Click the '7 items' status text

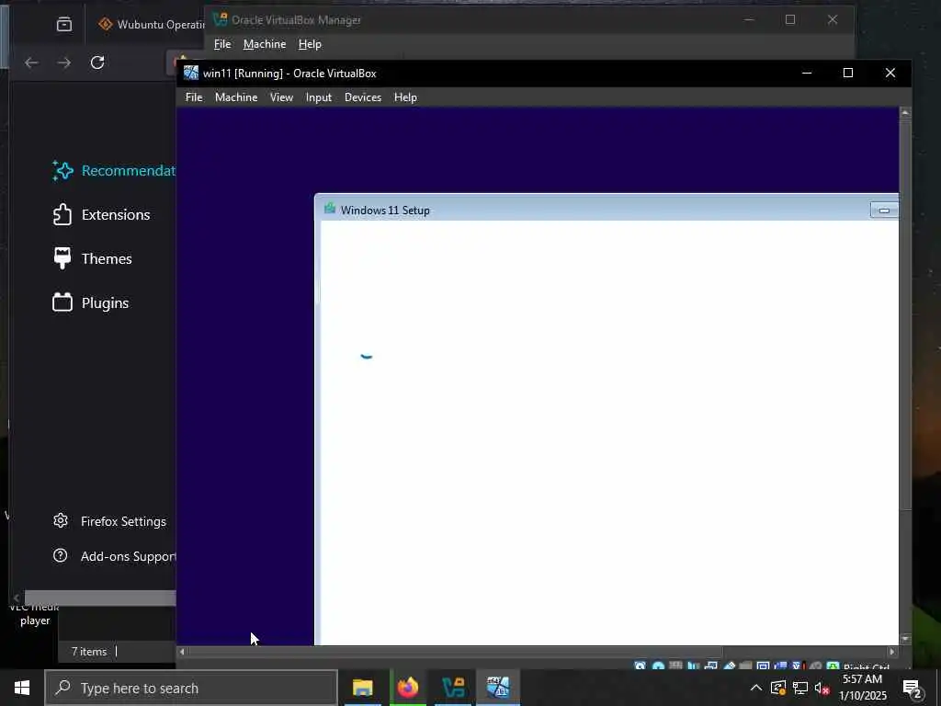click(x=89, y=652)
